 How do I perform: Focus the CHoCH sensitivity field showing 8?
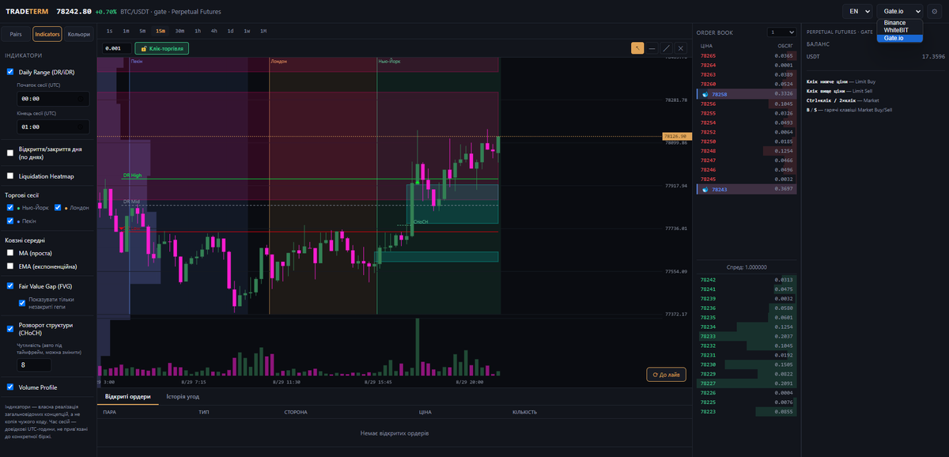coord(34,365)
